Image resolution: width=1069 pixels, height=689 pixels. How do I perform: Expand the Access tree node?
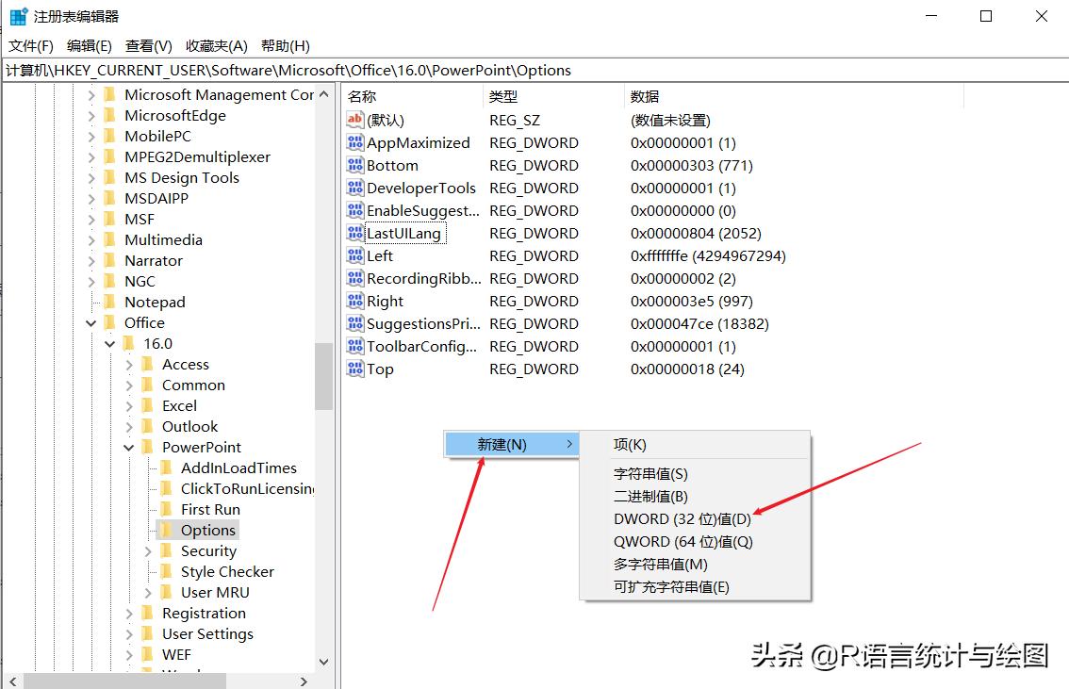click(129, 365)
